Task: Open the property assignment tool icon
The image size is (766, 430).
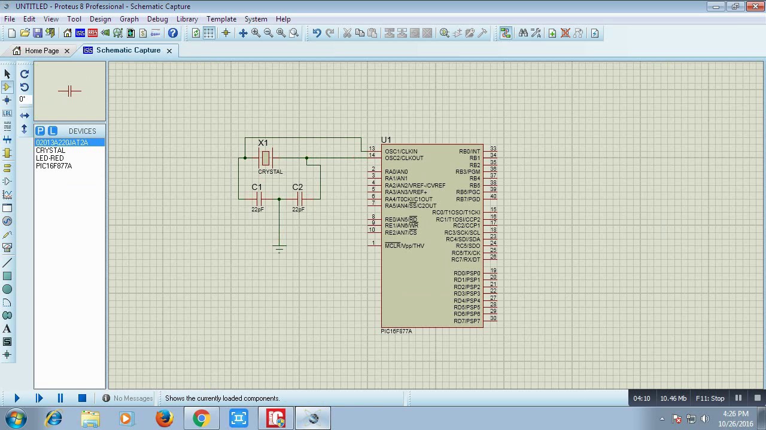Action: click(x=536, y=33)
